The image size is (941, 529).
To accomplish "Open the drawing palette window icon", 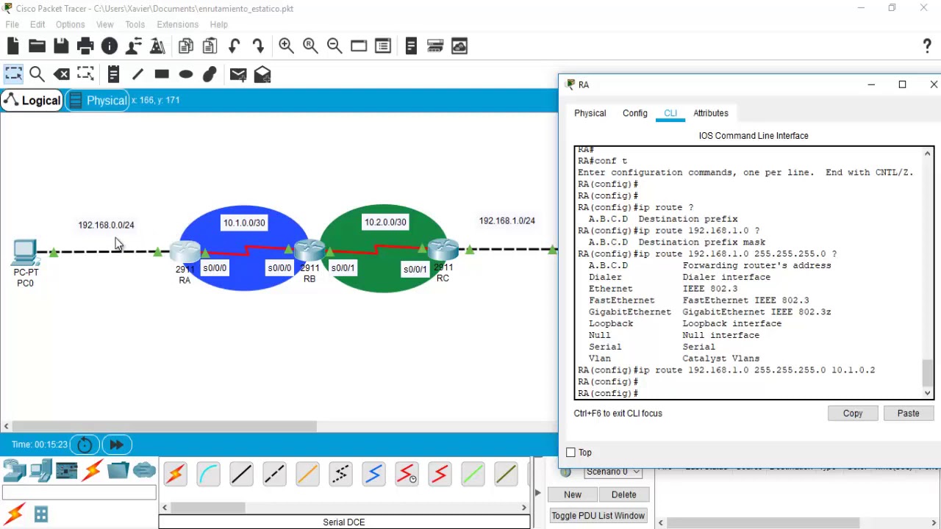I will [x=359, y=46].
